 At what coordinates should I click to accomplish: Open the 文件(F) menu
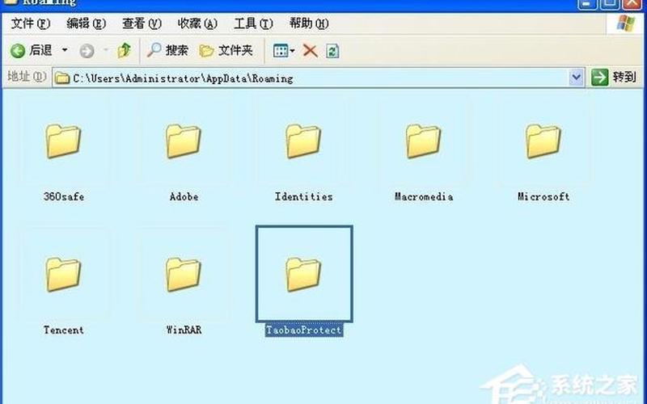point(31,23)
